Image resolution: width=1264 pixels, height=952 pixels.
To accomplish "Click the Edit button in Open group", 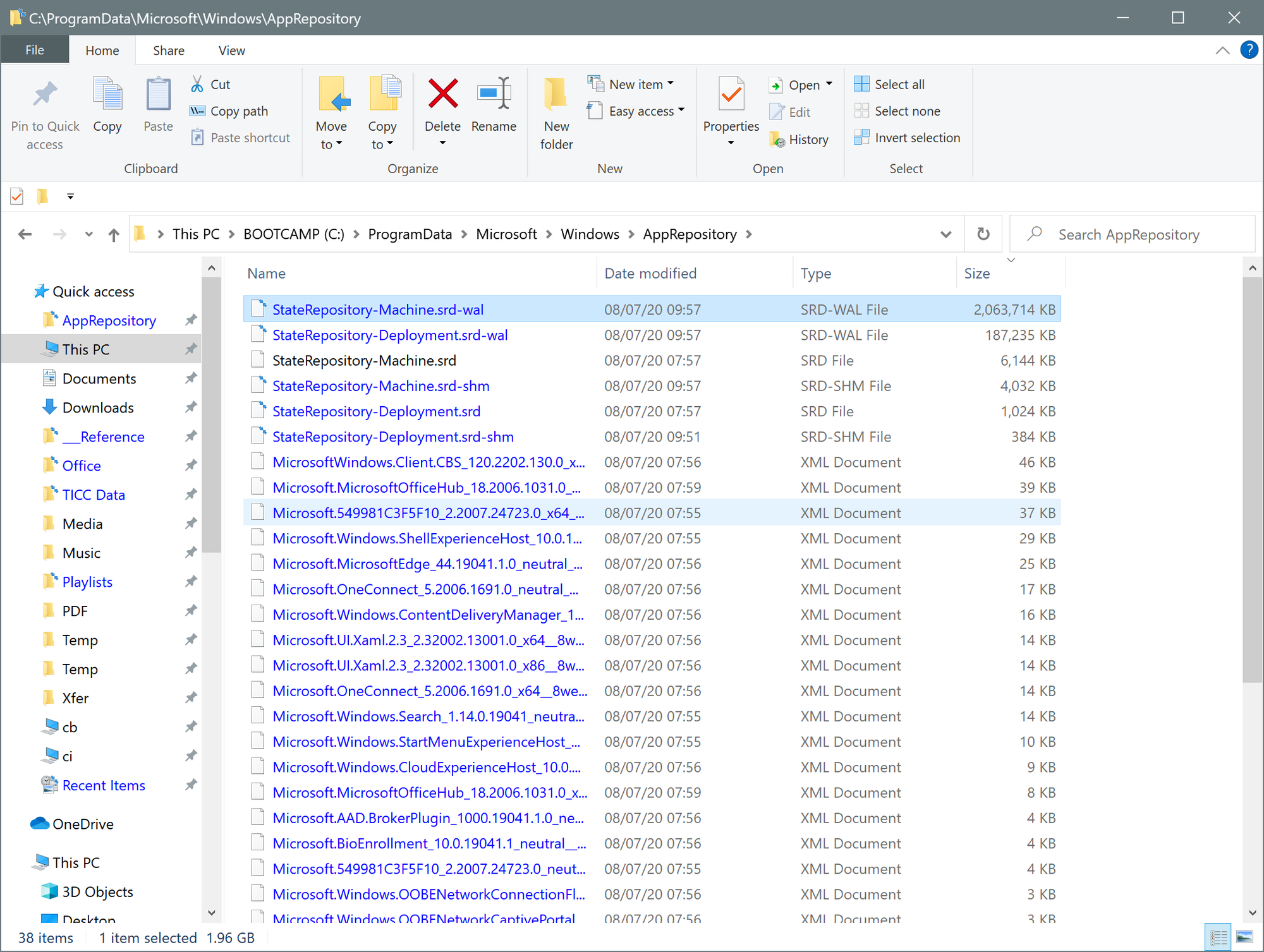I will (790, 112).
